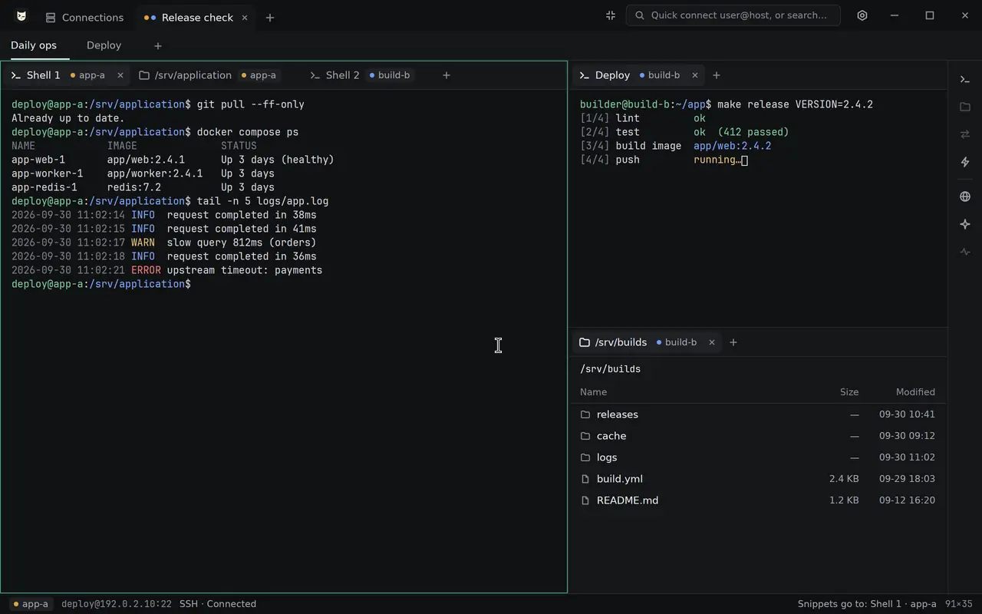
Task: Close the Release check tab
Action: [x=245, y=18]
